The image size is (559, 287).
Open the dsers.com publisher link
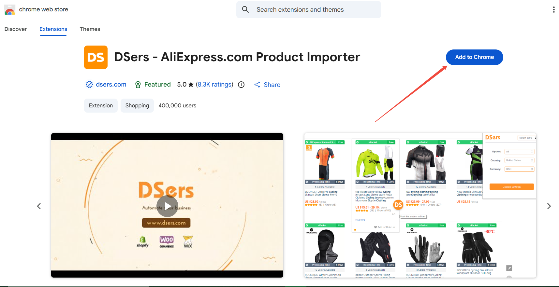click(111, 85)
